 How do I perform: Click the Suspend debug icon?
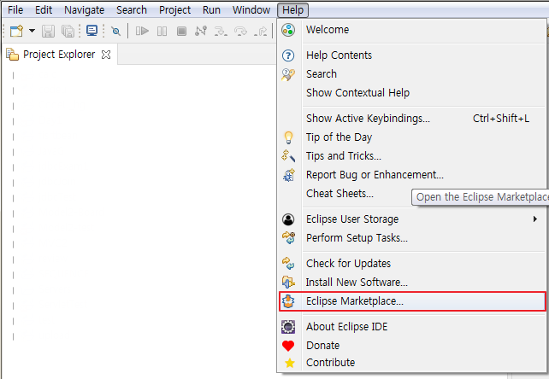[162, 31]
